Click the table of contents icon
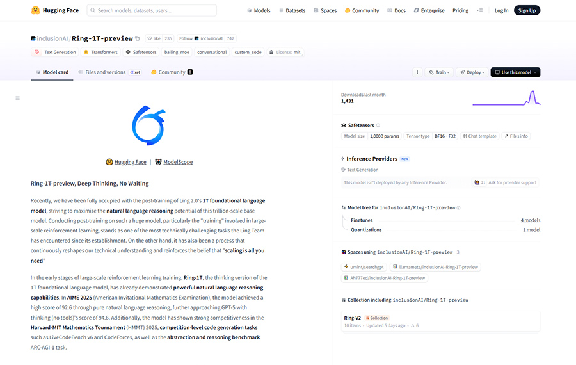Viewport: 576px width, 365px height. [17, 98]
